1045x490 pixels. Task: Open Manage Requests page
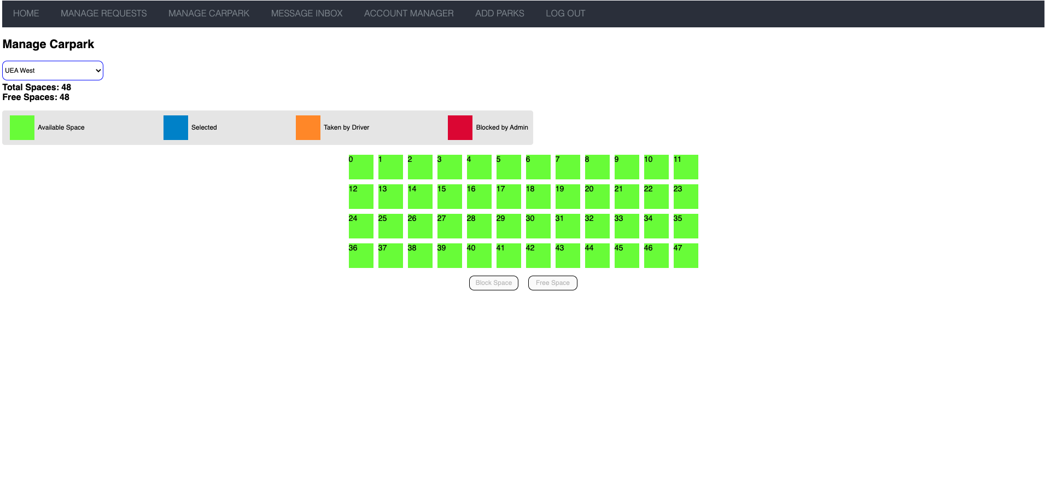tap(104, 14)
